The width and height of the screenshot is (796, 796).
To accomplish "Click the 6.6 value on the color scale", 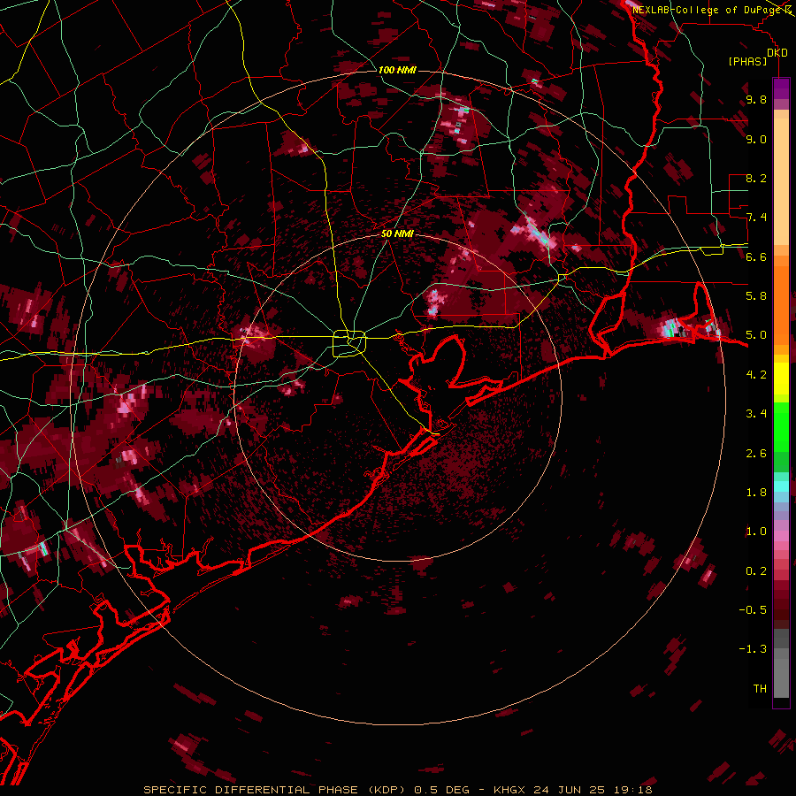I will click(x=756, y=256).
